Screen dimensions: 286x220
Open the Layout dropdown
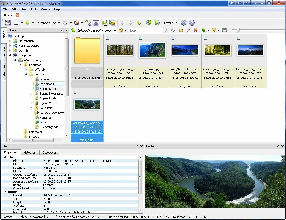[176, 23]
